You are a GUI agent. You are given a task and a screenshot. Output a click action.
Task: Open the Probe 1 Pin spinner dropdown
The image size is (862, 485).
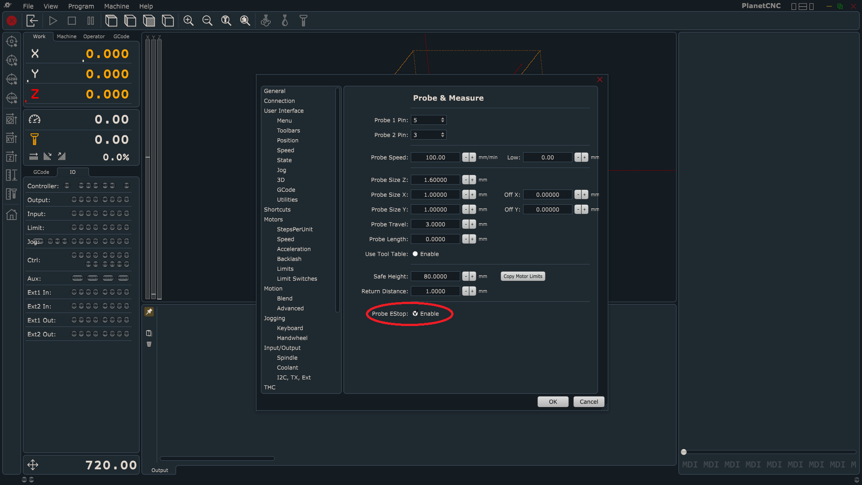click(x=443, y=120)
